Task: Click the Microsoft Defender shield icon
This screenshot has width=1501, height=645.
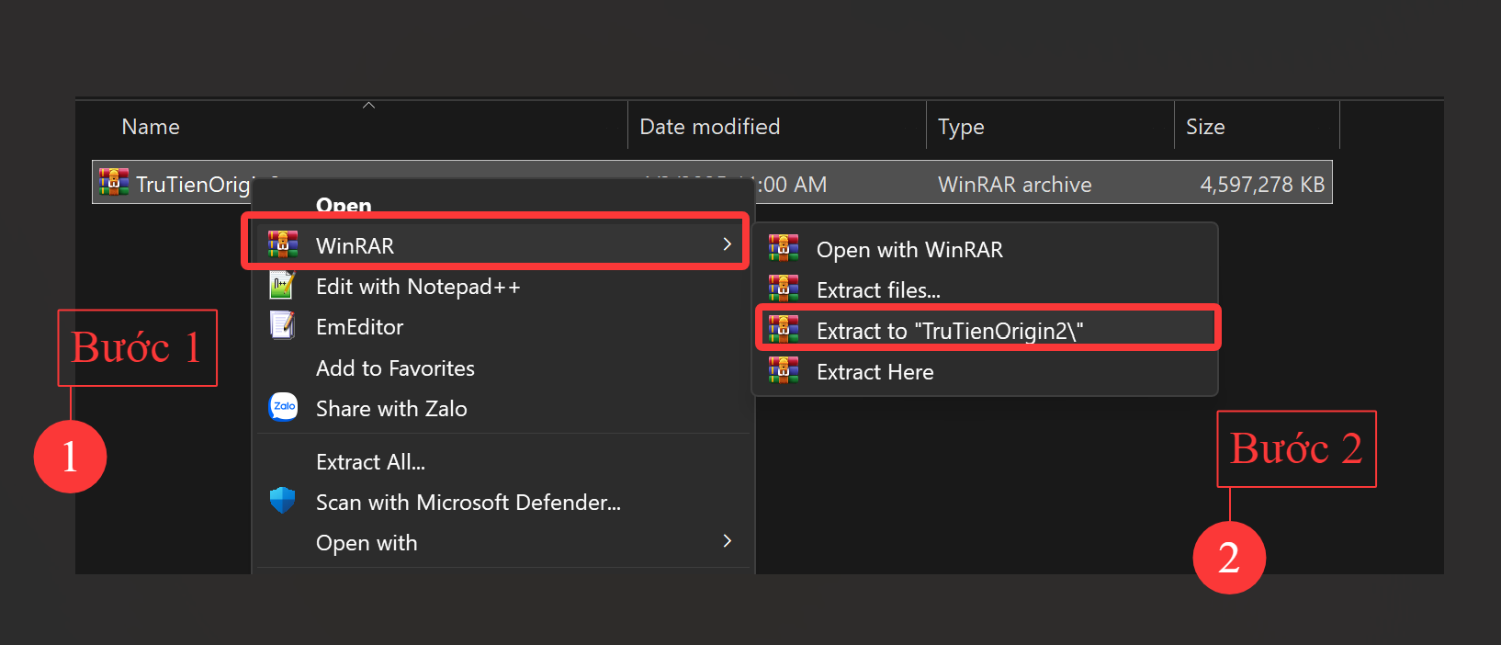Action: coord(283,501)
